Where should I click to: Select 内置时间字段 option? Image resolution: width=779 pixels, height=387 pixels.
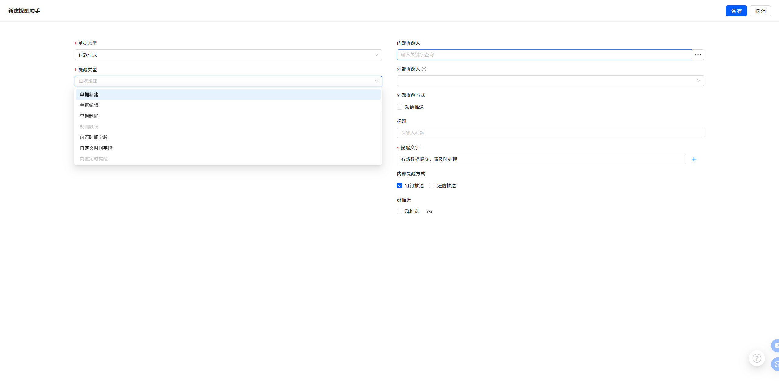94,138
